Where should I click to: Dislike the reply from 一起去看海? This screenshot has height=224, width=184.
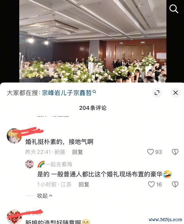point(175,184)
